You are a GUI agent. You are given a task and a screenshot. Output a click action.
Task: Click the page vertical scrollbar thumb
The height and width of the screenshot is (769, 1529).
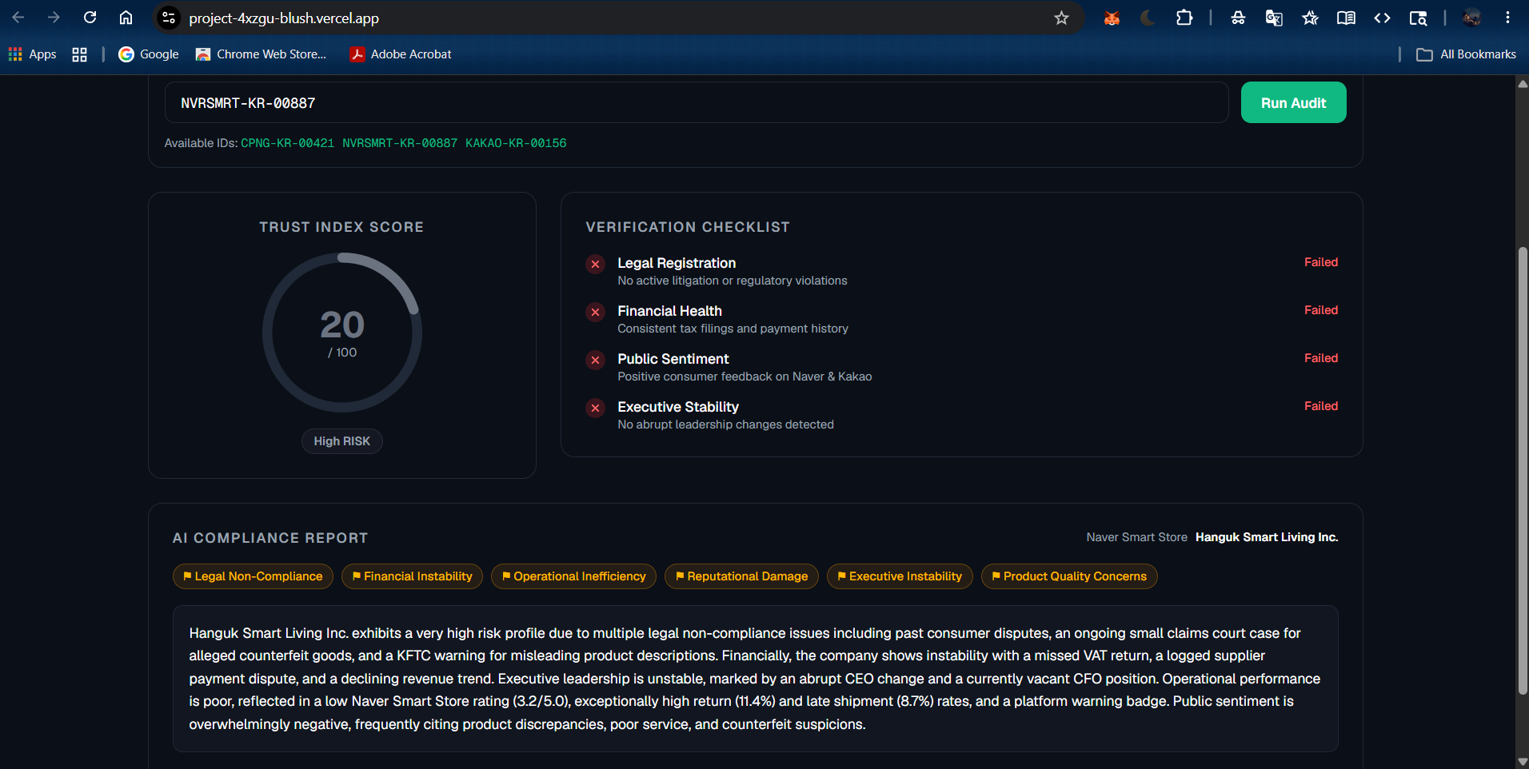pyautogui.click(x=1523, y=472)
